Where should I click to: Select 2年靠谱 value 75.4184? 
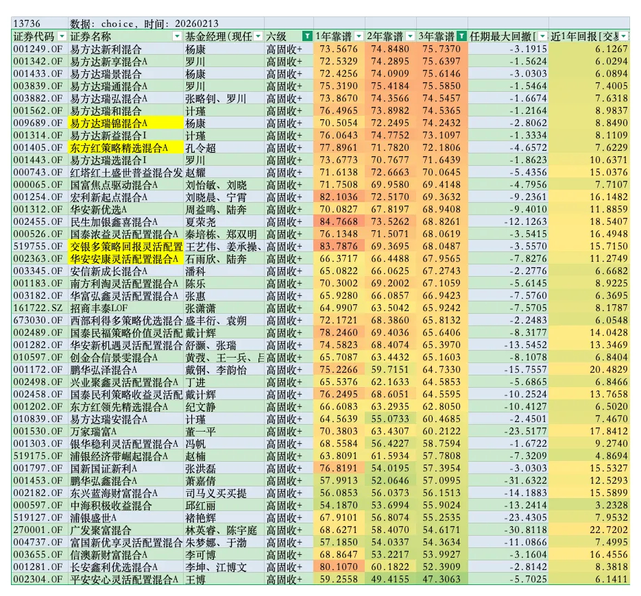(x=390, y=86)
